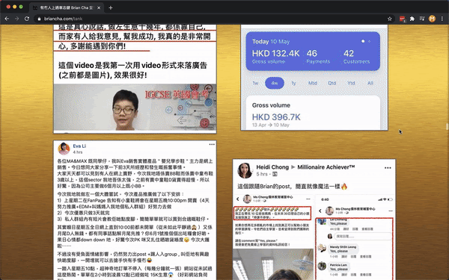This screenshot has height=280, width=449.
Task: Open Eva Li post options ellipsis
Action: click(x=212, y=145)
